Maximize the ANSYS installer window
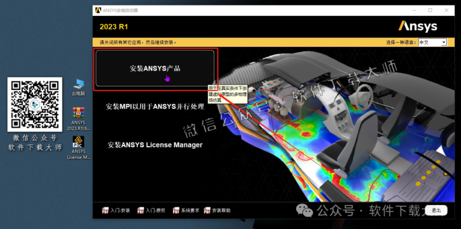 (430, 10)
